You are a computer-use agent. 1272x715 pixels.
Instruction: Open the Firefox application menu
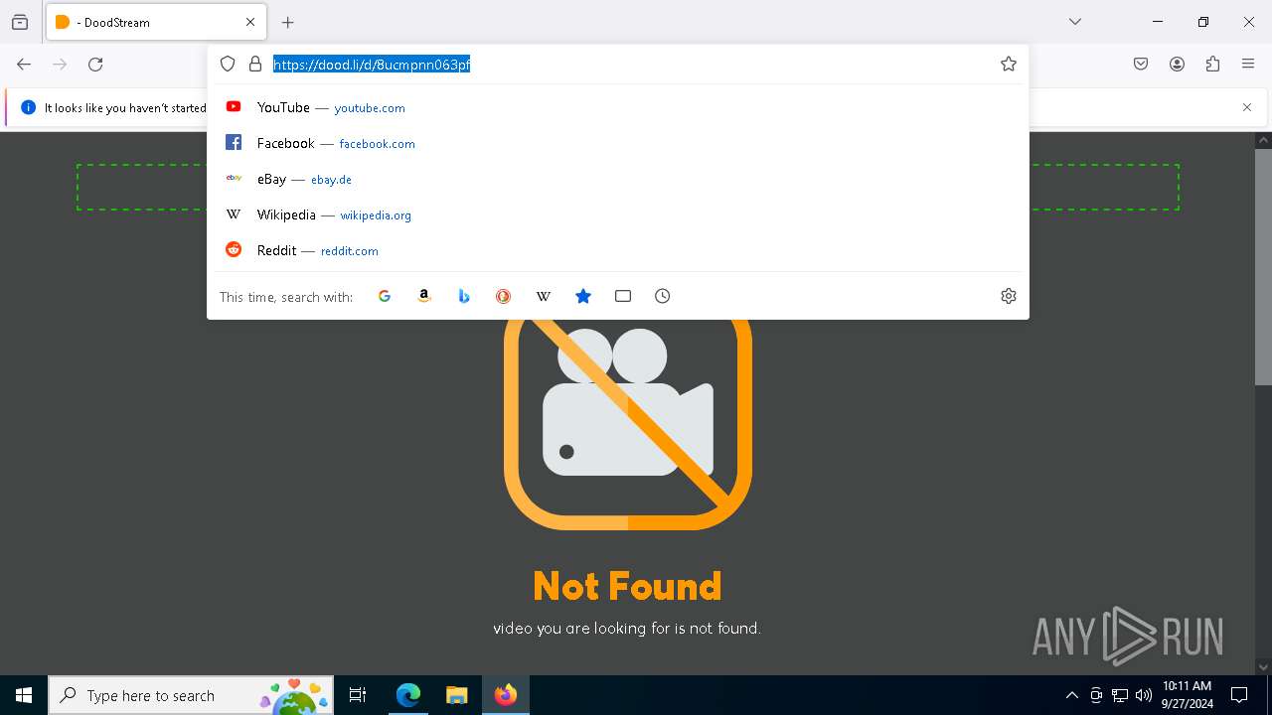click(x=1248, y=65)
